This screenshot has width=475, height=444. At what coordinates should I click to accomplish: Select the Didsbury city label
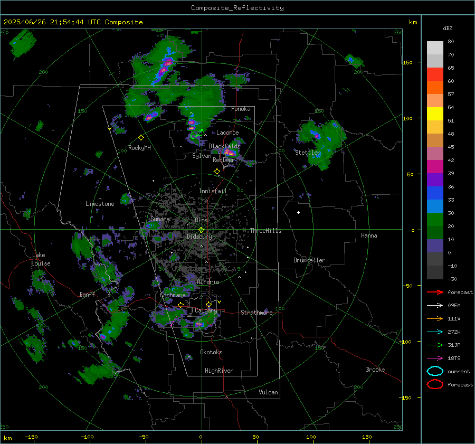pyautogui.click(x=199, y=237)
